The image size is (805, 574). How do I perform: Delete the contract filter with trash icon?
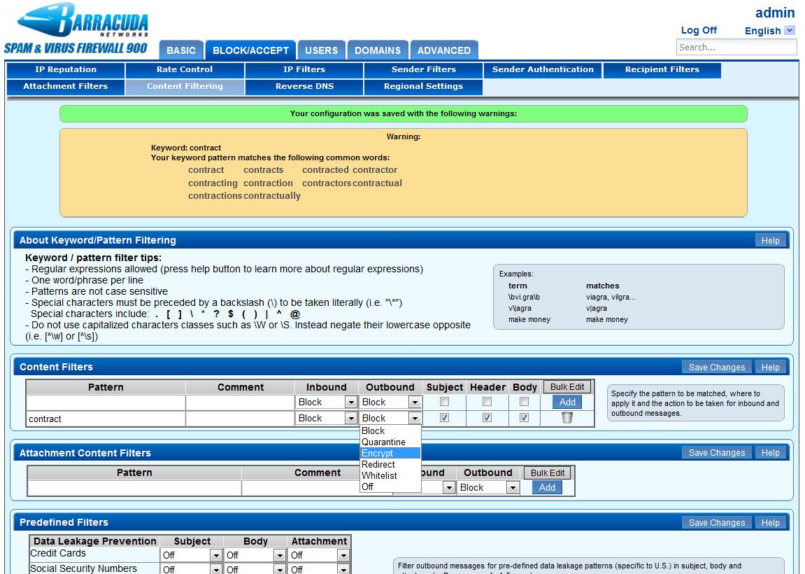point(567,418)
